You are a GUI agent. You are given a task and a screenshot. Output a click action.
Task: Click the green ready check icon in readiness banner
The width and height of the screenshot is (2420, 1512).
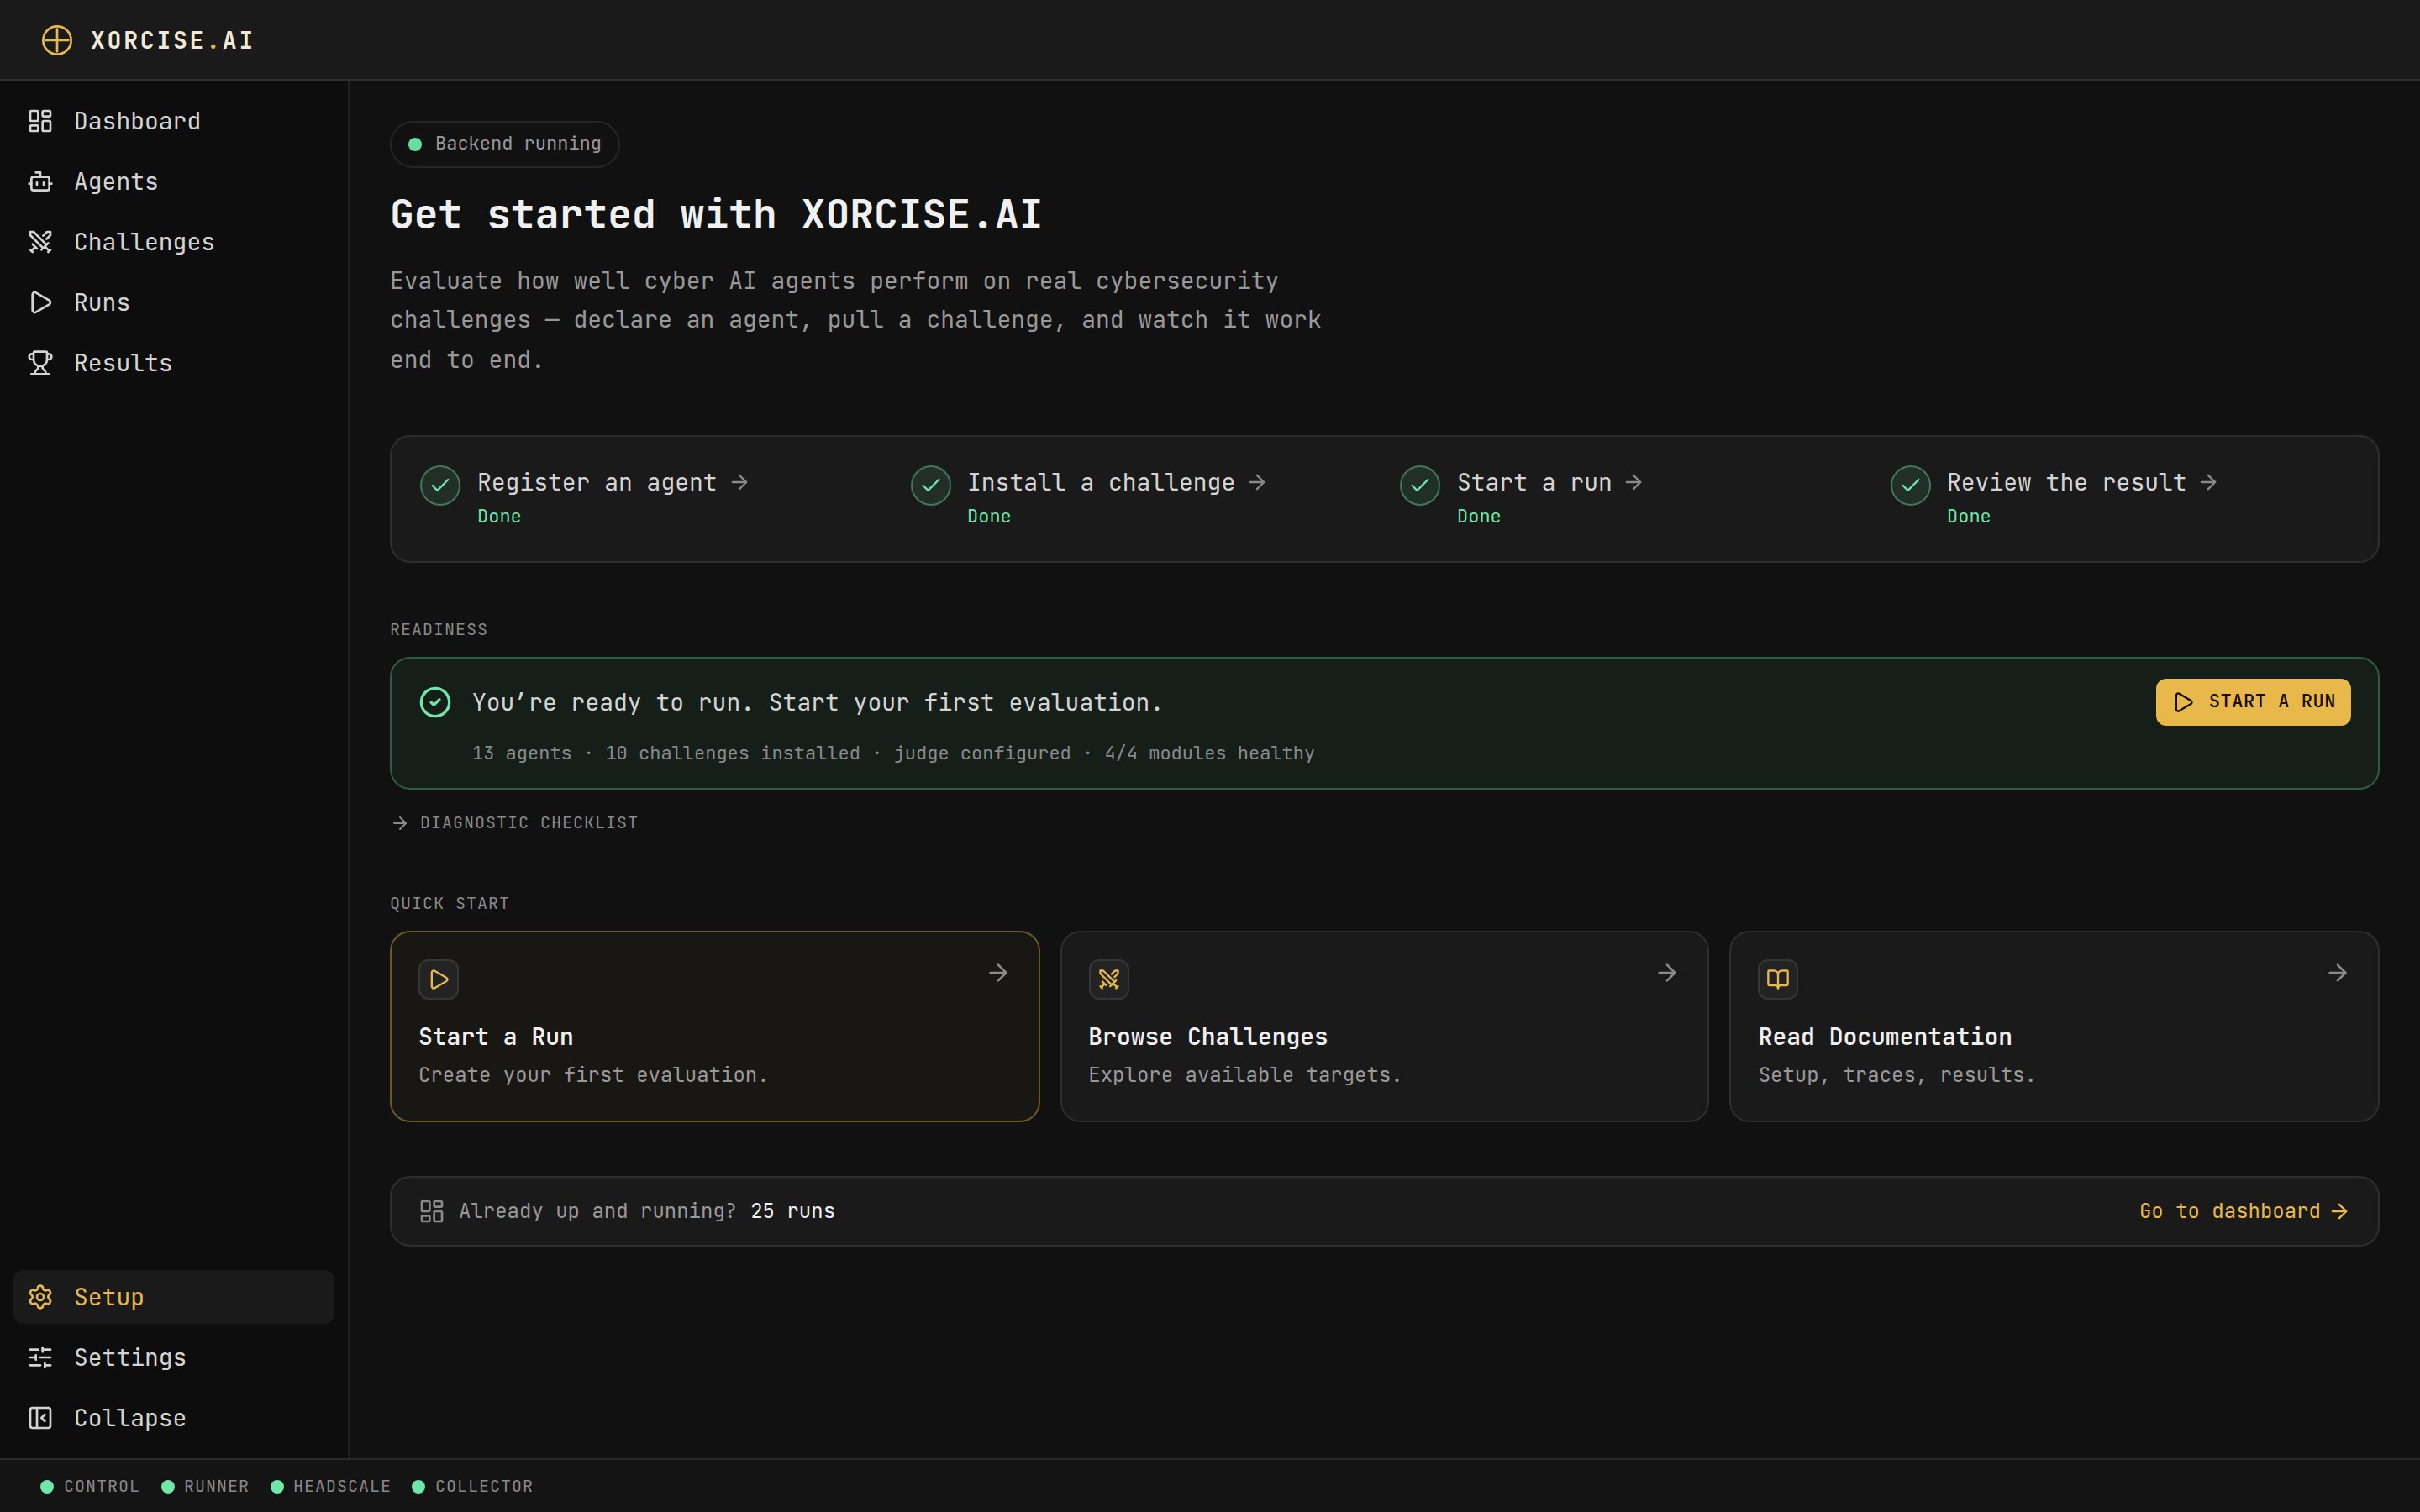click(435, 702)
